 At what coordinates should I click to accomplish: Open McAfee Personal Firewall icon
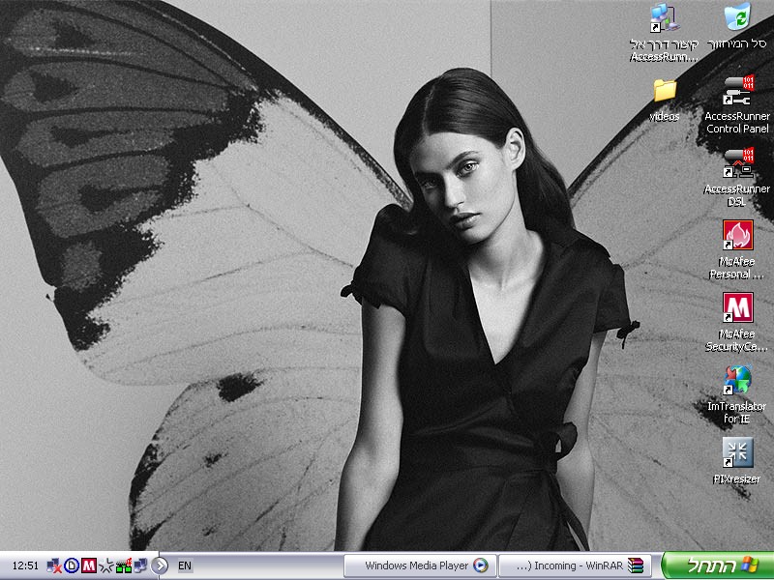tap(737, 236)
